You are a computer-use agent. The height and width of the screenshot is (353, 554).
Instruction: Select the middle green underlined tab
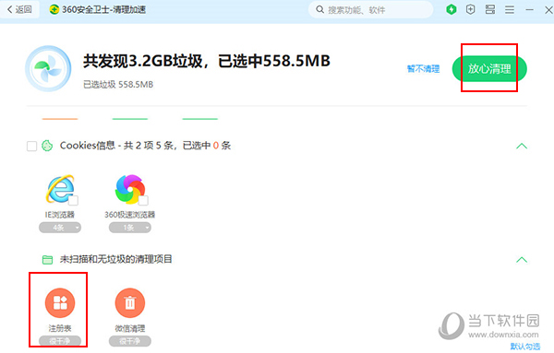click(x=129, y=119)
